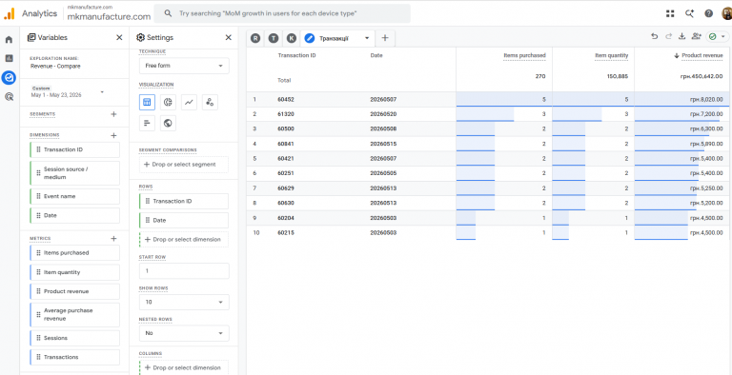Switch to tab T
This screenshot has width=732, height=375.
[274, 38]
